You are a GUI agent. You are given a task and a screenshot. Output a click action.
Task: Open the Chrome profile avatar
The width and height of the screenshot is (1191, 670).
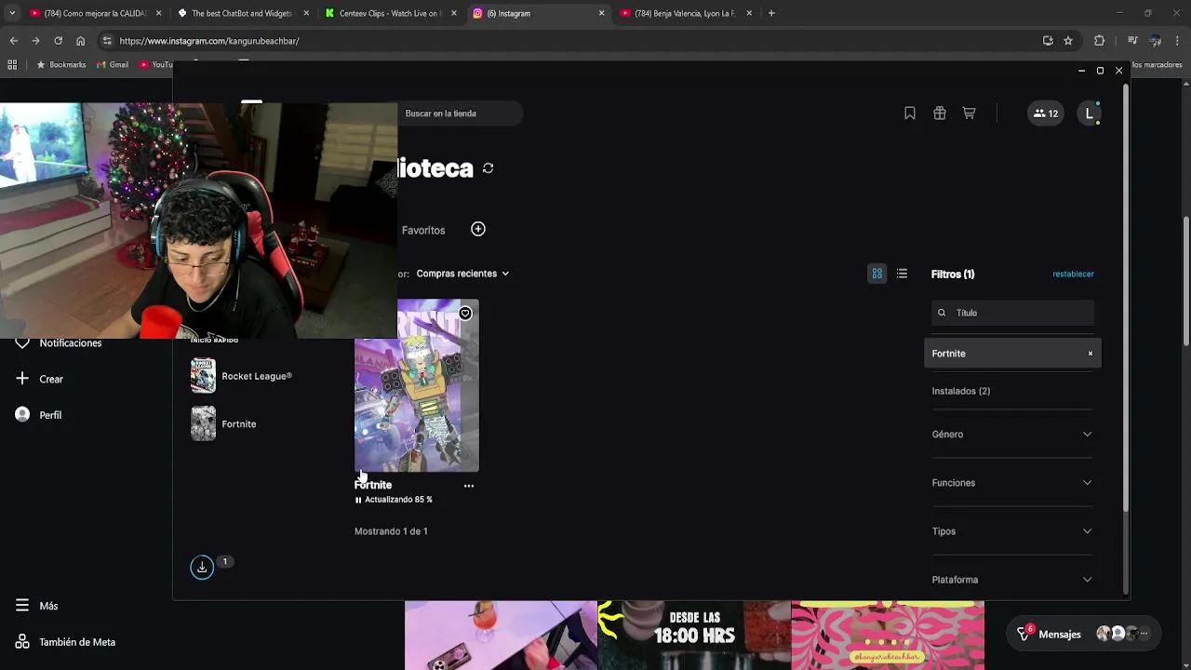point(1155,41)
